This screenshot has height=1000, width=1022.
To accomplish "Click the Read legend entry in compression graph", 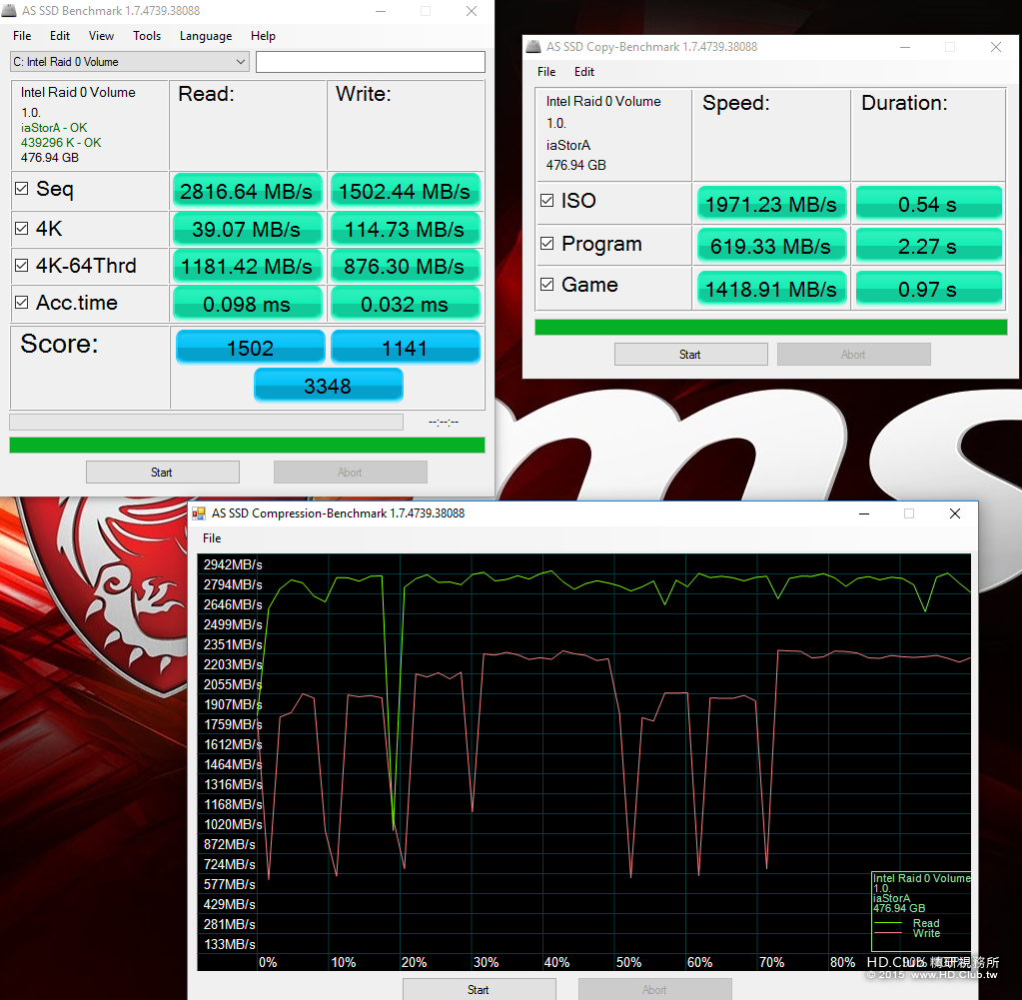I will click(x=925, y=924).
